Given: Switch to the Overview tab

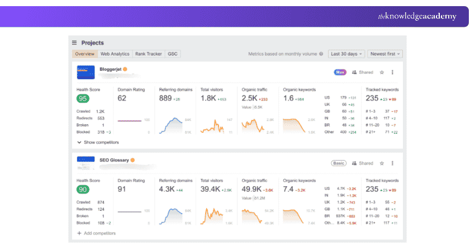Looking at the screenshot, I should [x=85, y=54].
